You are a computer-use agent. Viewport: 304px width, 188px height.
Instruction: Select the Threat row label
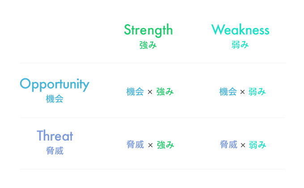pos(55,135)
